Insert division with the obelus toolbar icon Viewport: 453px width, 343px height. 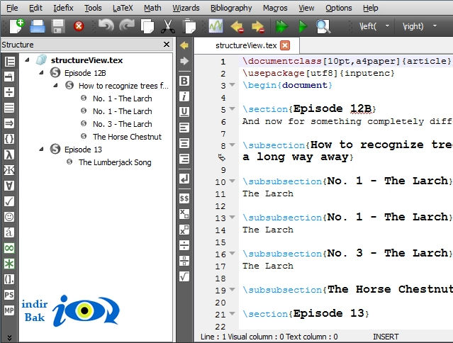pos(184,245)
